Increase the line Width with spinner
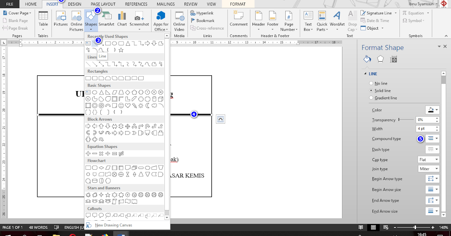This screenshot has width=451, height=236. (x=437, y=127)
